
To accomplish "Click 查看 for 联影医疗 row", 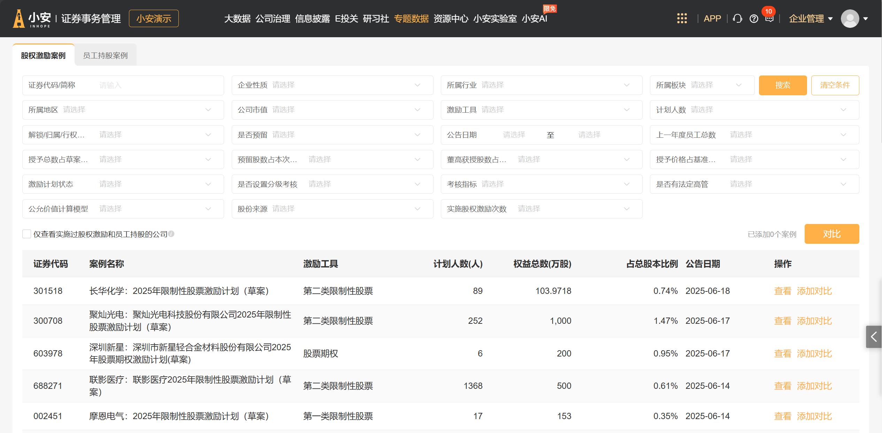I will [x=783, y=386].
